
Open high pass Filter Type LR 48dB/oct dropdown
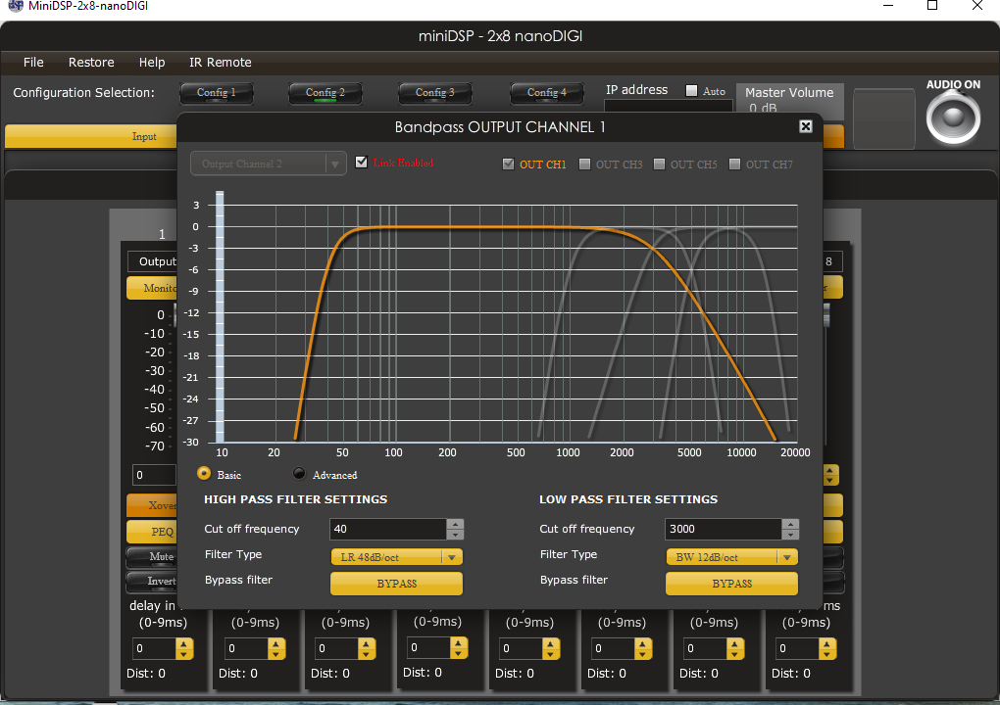click(x=397, y=556)
